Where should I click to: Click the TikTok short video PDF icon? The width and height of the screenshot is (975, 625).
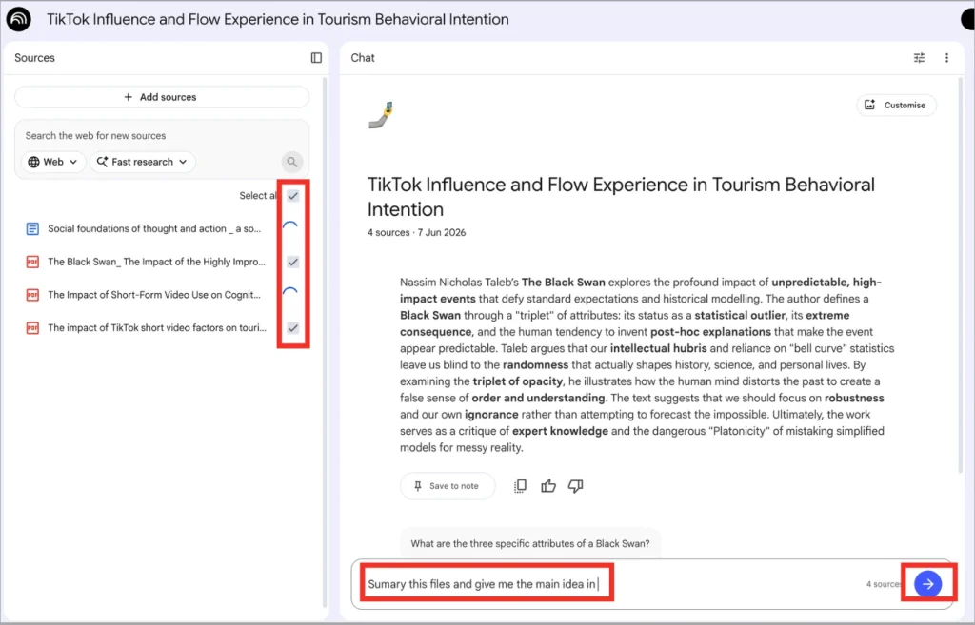pos(32,327)
